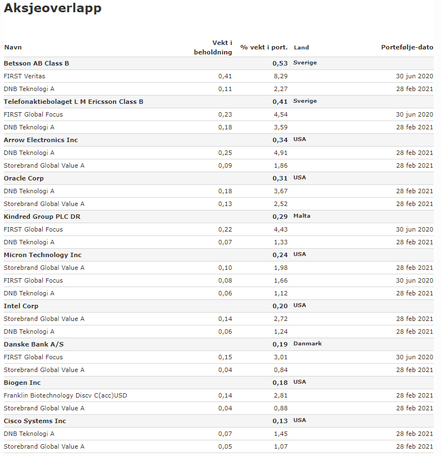Image resolution: width=442 pixels, height=457 pixels.
Task: Click the Aksjeoverlapp page heading
Action: 52,8
